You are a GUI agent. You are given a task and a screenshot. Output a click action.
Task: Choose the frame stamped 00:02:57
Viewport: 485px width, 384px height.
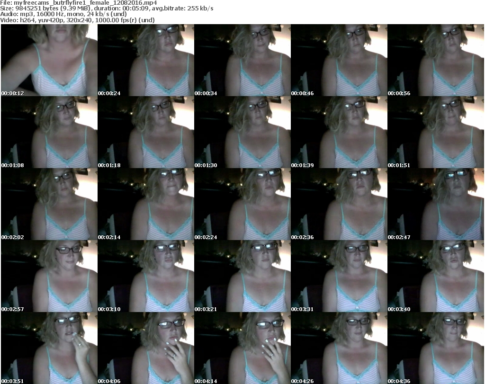(49, 276)
